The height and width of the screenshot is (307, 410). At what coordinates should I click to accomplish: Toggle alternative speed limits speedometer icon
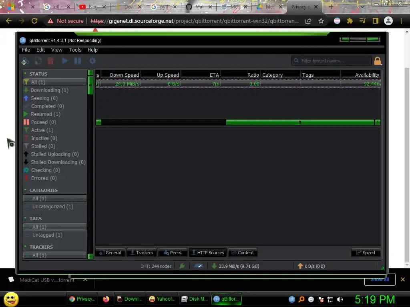coord(199,266)
